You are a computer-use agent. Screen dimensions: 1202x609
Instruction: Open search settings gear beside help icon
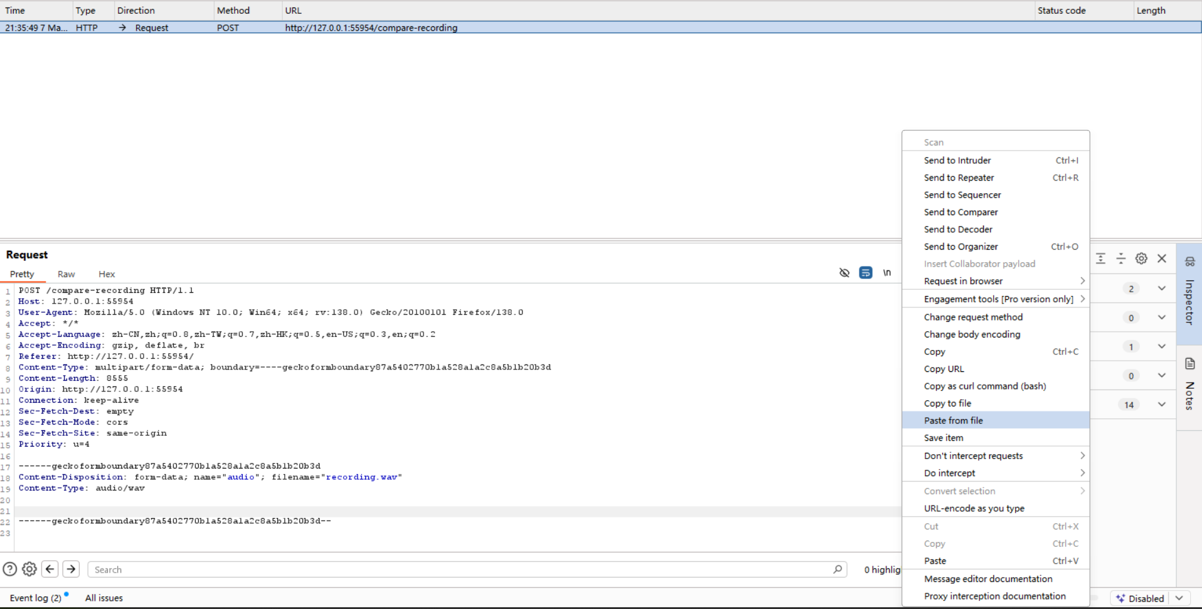point(29,569)
